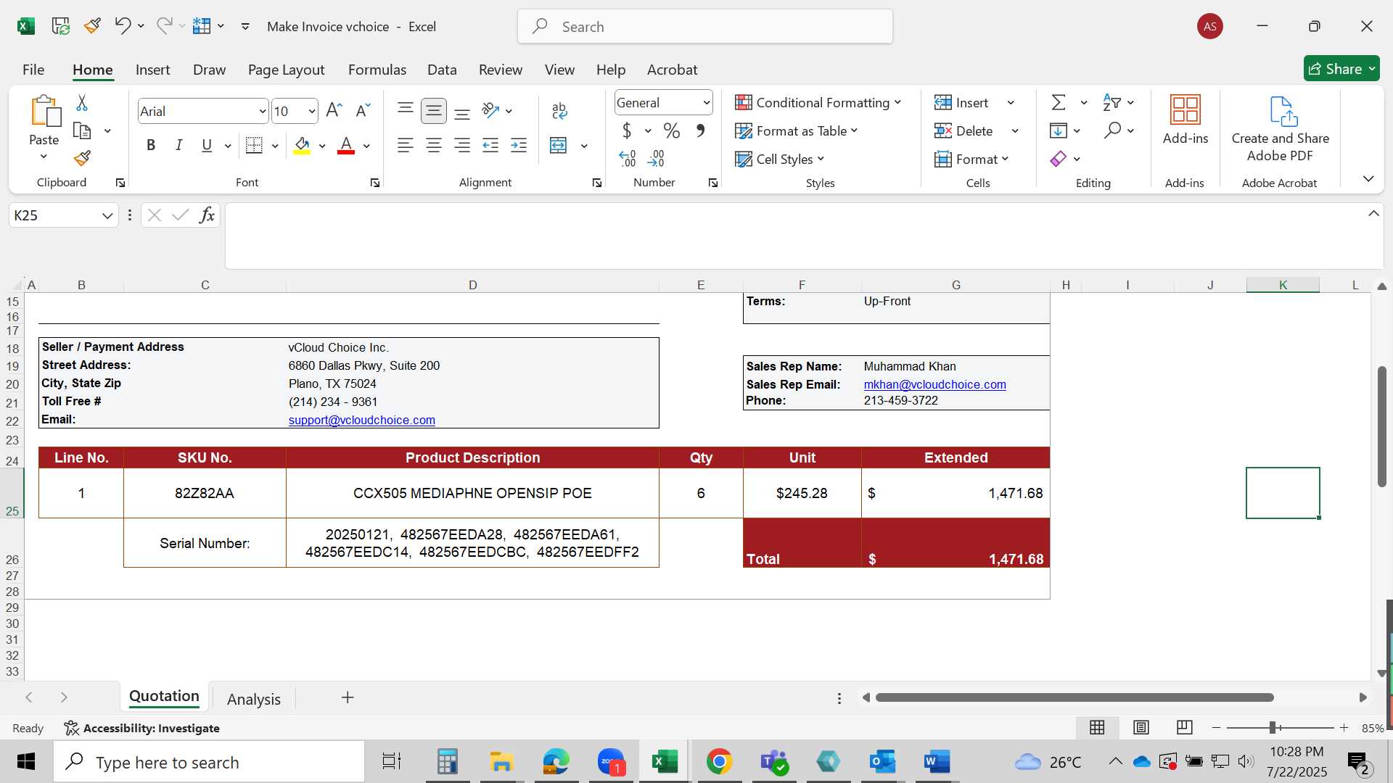Toggle Align Right horizontal alignment
This screenshot has width=1393, height=783.
(x=462, y=145)
